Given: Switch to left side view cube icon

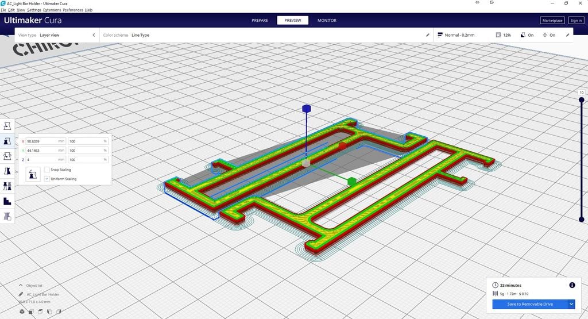Looking at the screenshot, I should pos(49,312).
